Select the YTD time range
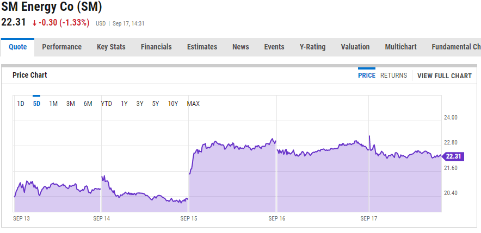Viewport: 481px width, 233px height. pyautogui.click(x=107, y=104)
